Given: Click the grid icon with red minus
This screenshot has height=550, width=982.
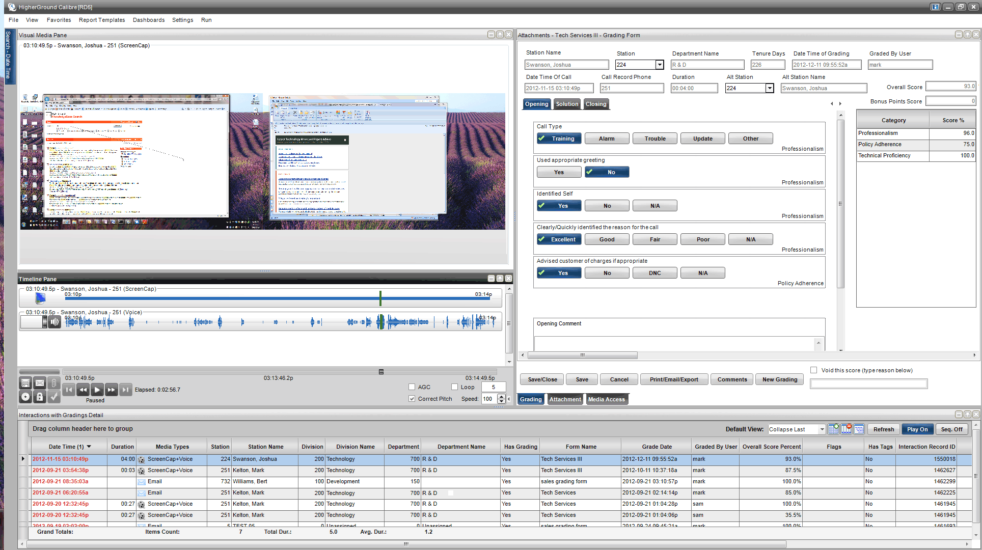Looking at the screenshot, I should pyautogui.click(x=846, y=429).
